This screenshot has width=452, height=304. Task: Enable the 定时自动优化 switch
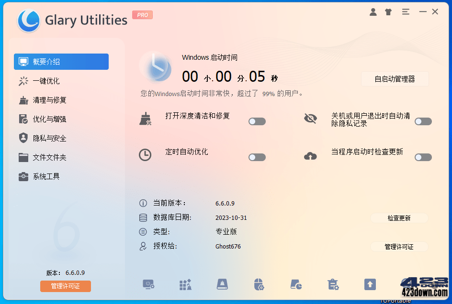[257, 158]
